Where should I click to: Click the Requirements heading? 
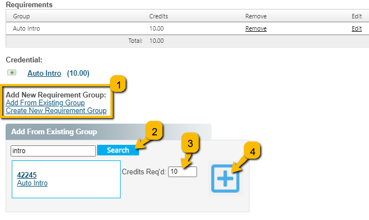point(29,4)
